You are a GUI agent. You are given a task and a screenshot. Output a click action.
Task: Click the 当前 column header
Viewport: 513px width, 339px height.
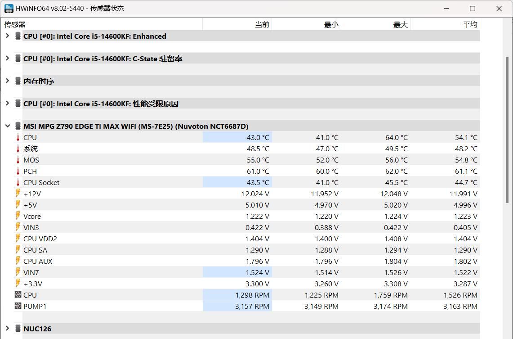tap(237, 25)
